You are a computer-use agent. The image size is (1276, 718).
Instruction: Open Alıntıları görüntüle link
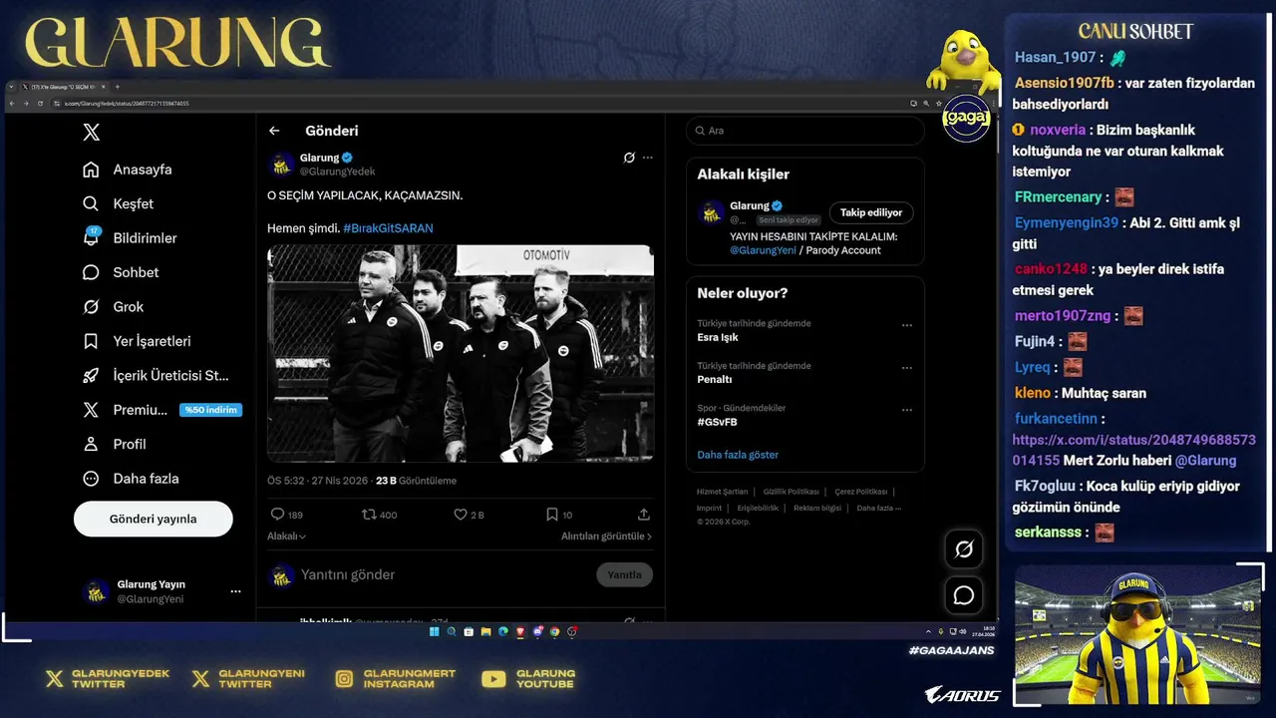point(606,537)
